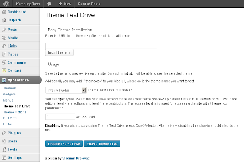Click the Pages sidebar icon

(4, 54)
